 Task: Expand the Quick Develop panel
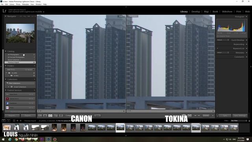click(246, 40)
